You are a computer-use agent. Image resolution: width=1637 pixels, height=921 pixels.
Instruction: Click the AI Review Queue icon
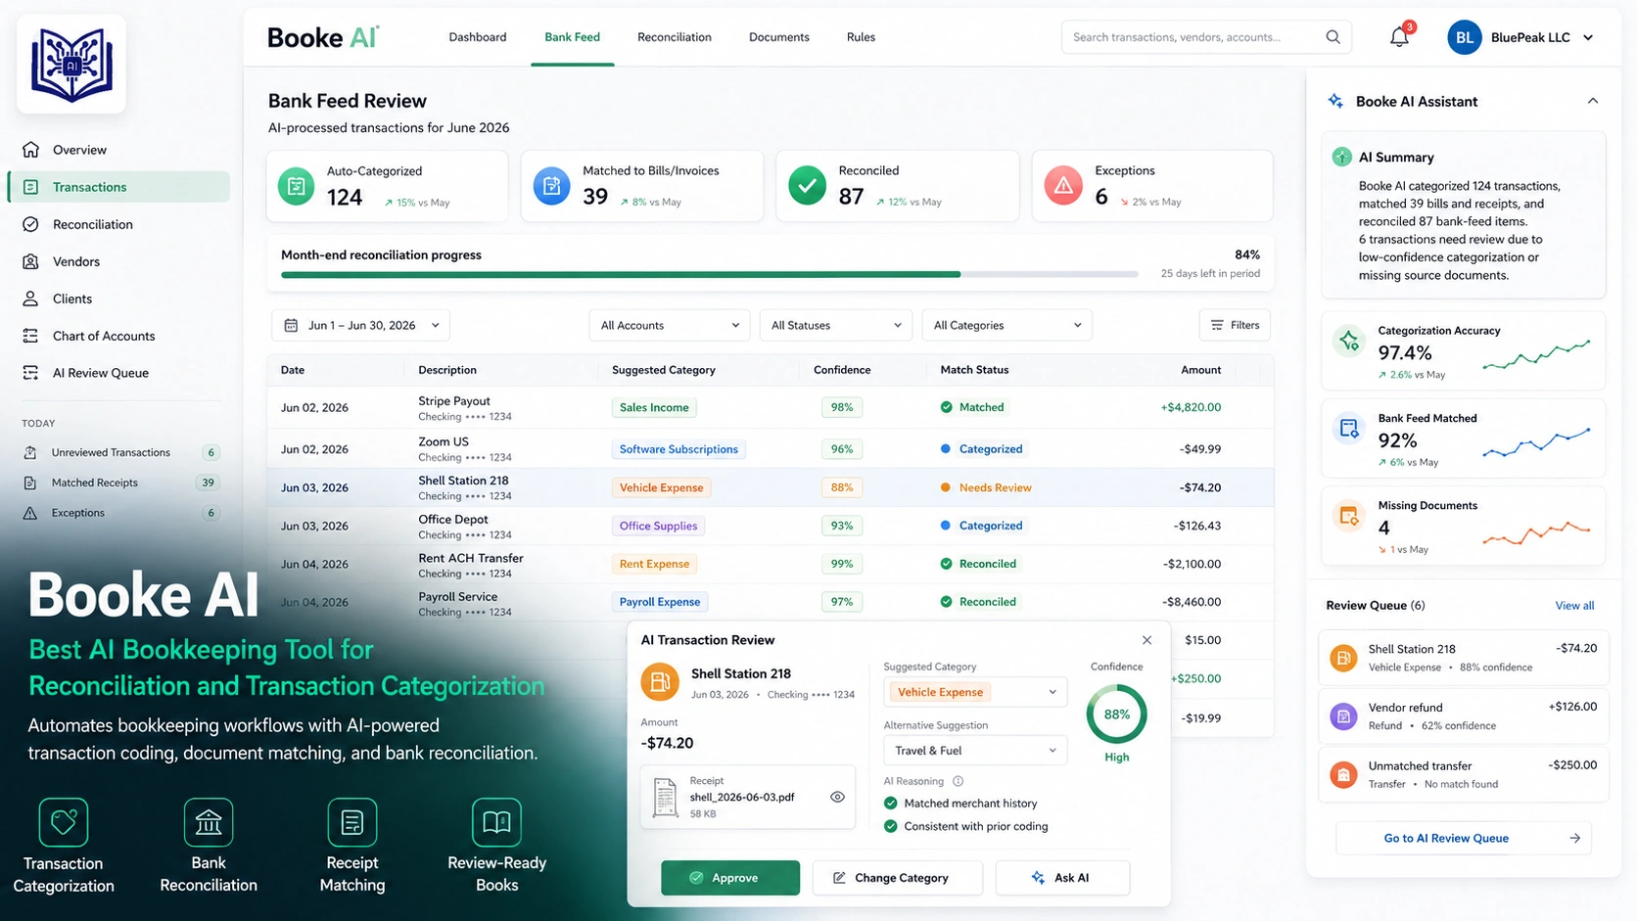(x=31, y=373)
